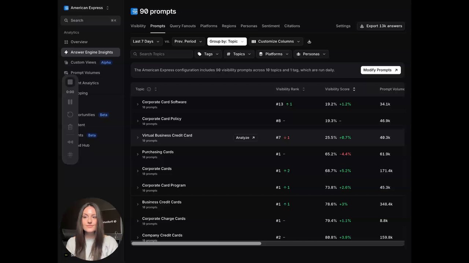The width and height of the screenshot is (469, 263).
Task: Open the Tags filter dropdown
Action: click(x=208, y=54)
